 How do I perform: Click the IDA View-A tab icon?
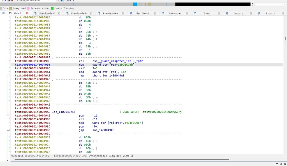click(3, 13)
